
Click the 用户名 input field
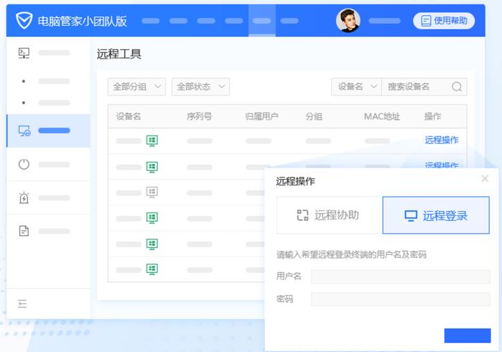pos(400,277)
